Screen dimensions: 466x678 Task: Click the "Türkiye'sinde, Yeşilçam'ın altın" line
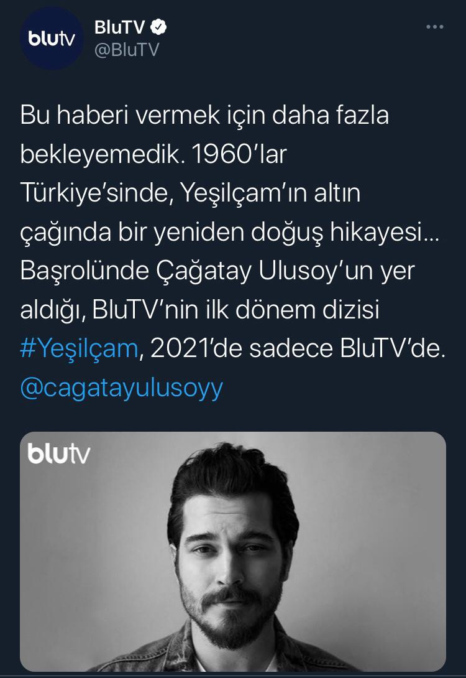coord(190,193)
